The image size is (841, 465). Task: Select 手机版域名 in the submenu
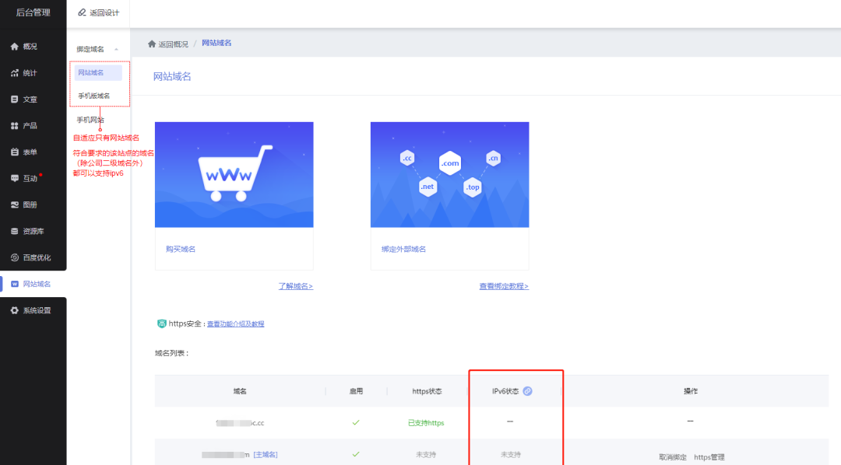(94, 96)
